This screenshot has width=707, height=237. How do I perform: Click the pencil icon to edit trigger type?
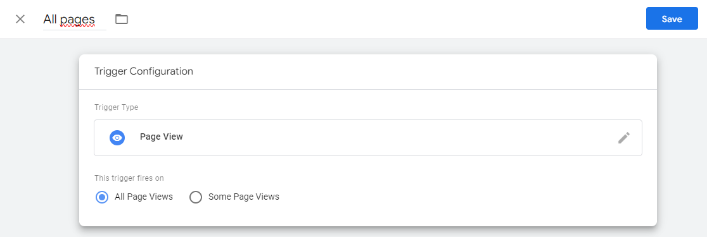pyautogui.click(x=623, y=138)
